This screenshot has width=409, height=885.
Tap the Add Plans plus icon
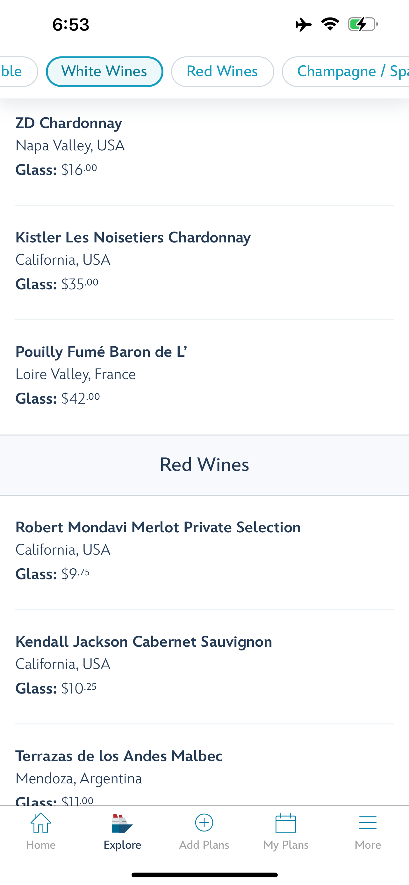(x=204, y=823)
